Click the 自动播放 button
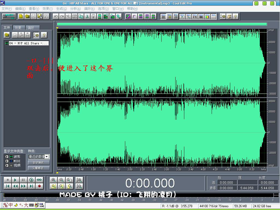Viewport: 280px width, 210px height. coord(39,163)
